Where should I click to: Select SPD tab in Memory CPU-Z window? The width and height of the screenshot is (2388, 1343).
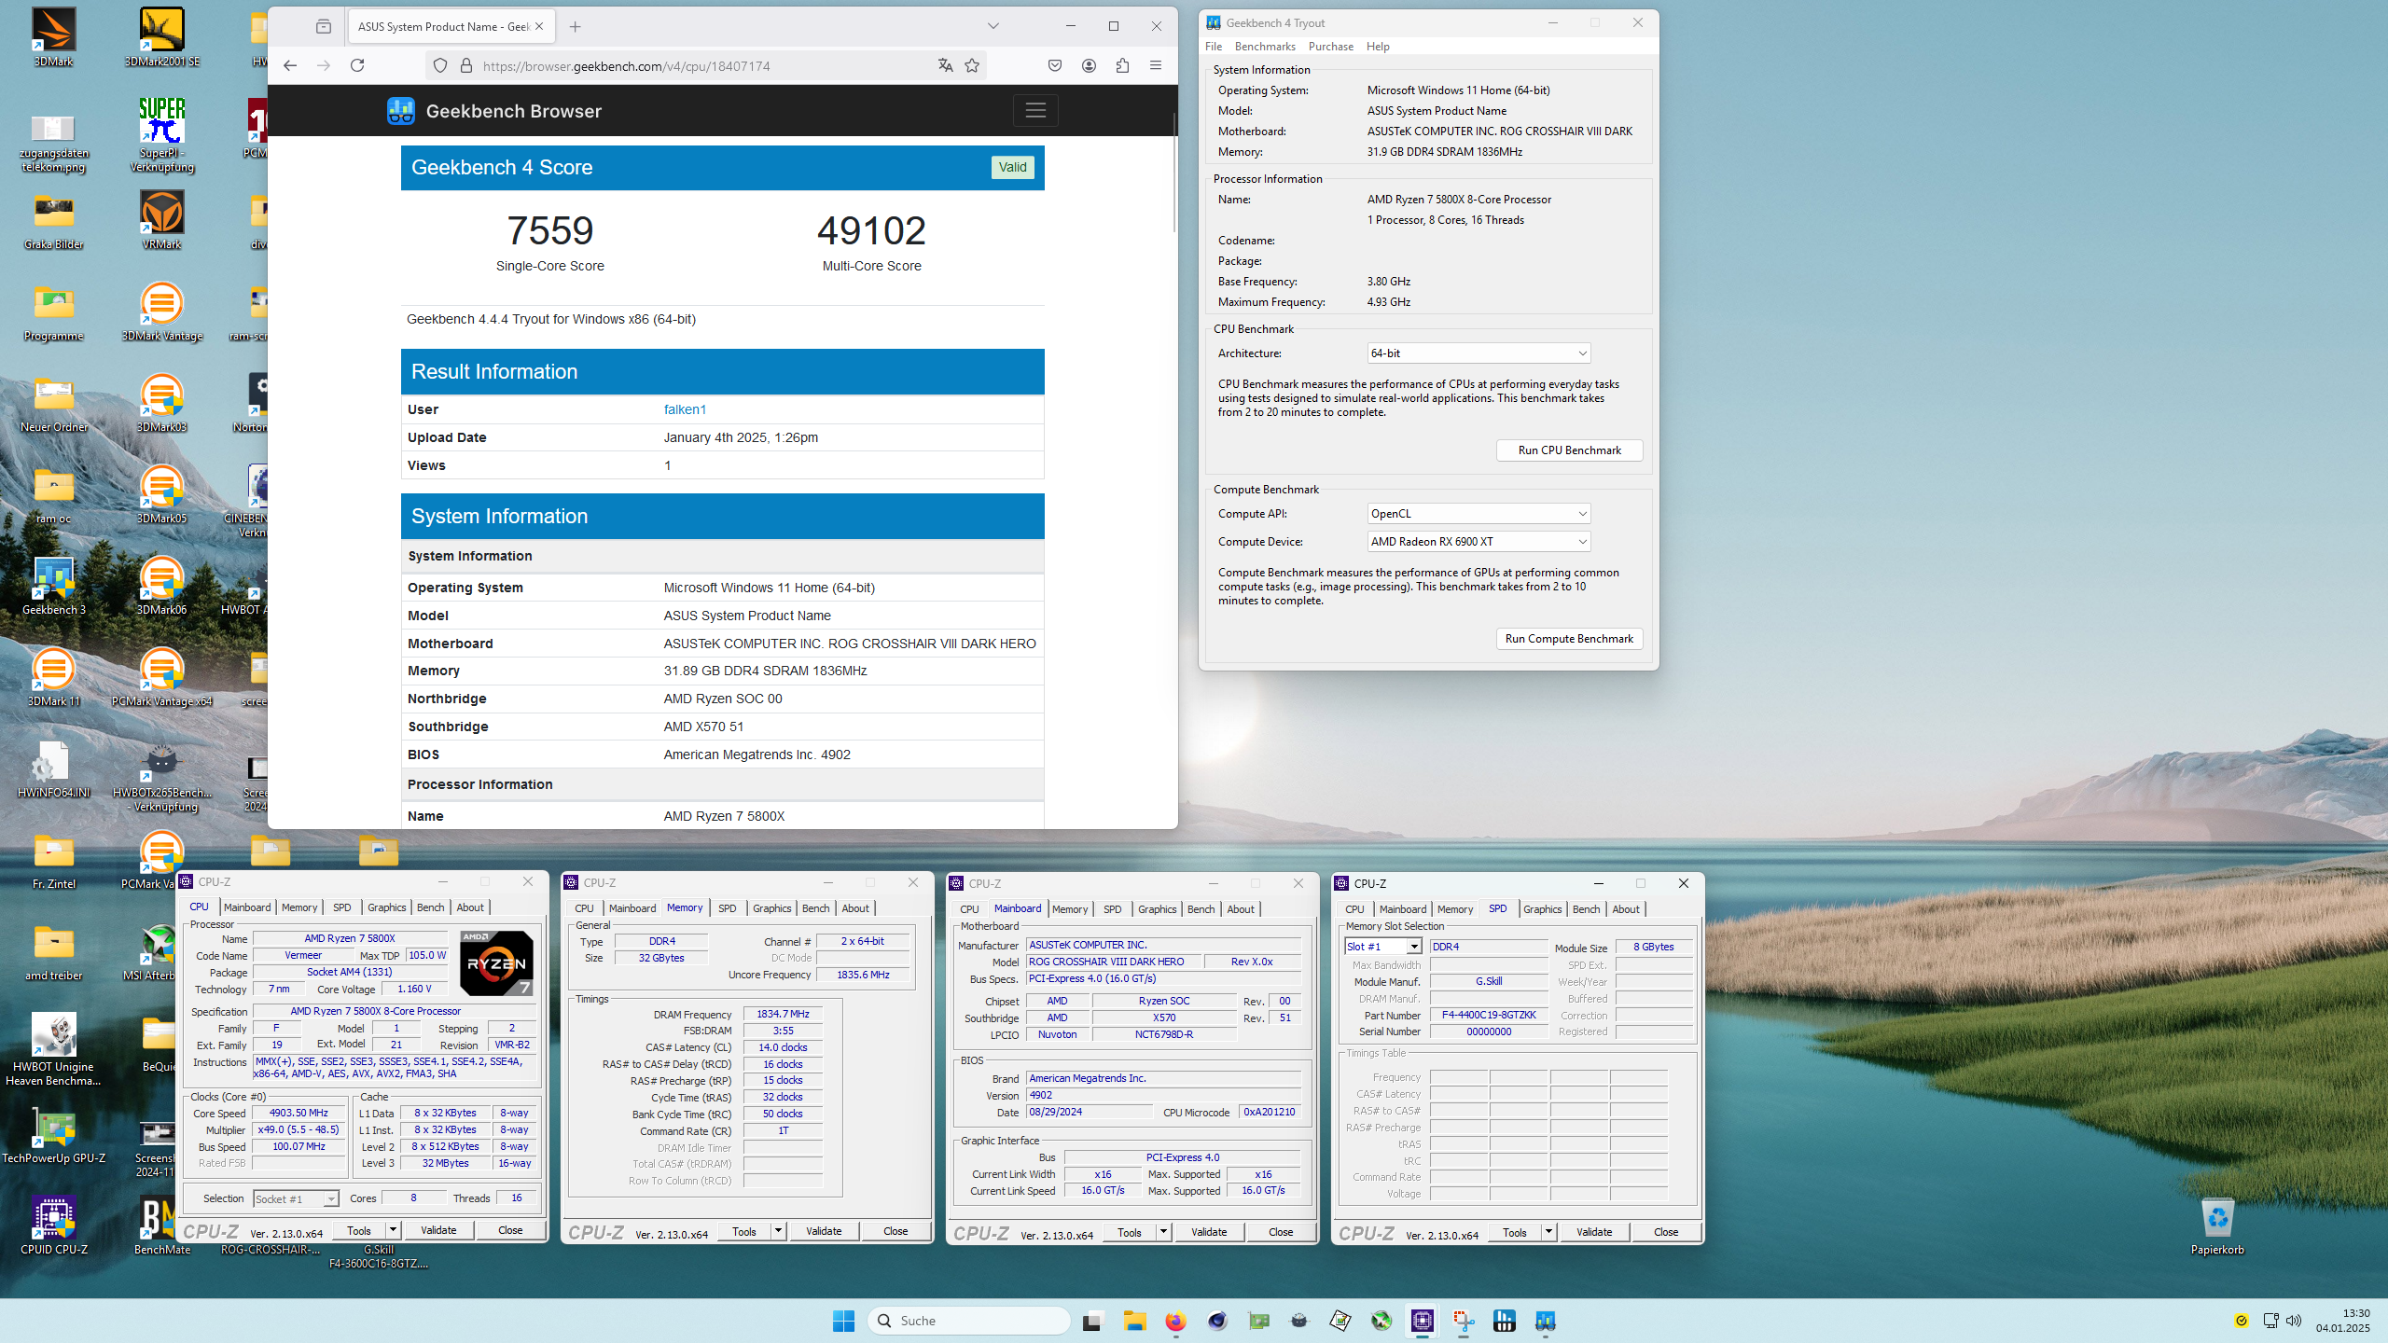point(727,908)
